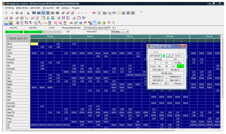Click the Print icon in the top toolbar
Viewport: 226px width, 134px height.
tap(21, 13)
